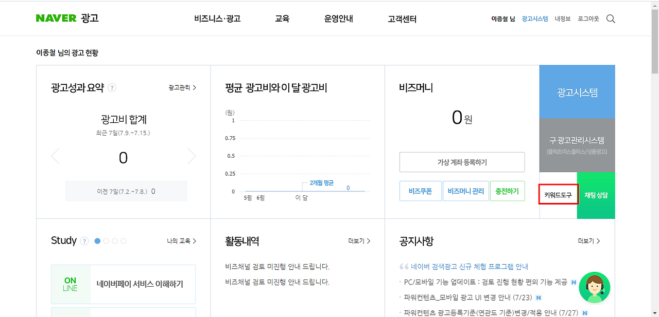Open the first 비즈채널 검토 미진행 notice

[277, 267]
